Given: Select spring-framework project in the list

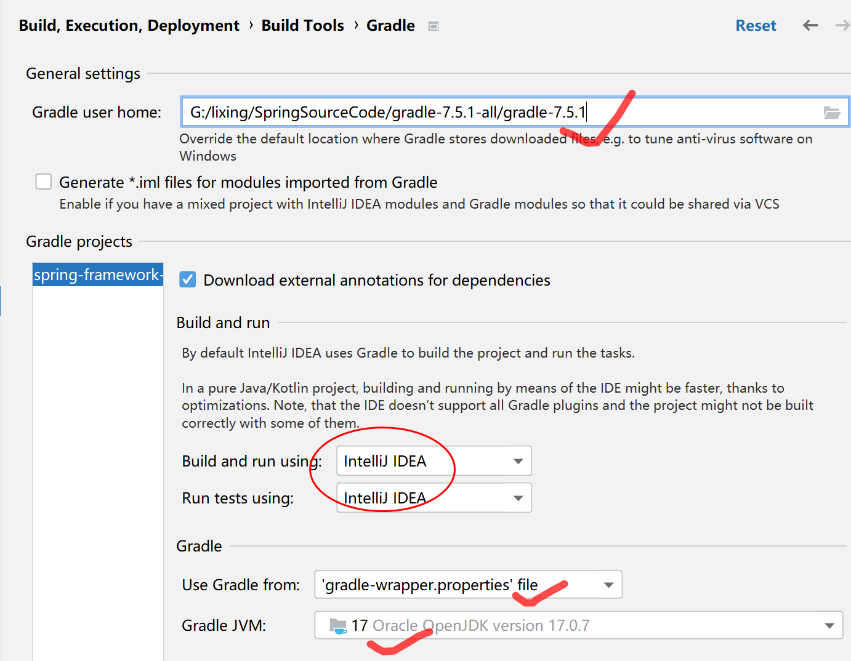Looking at the screenshot, I should [x=98, y=274].
